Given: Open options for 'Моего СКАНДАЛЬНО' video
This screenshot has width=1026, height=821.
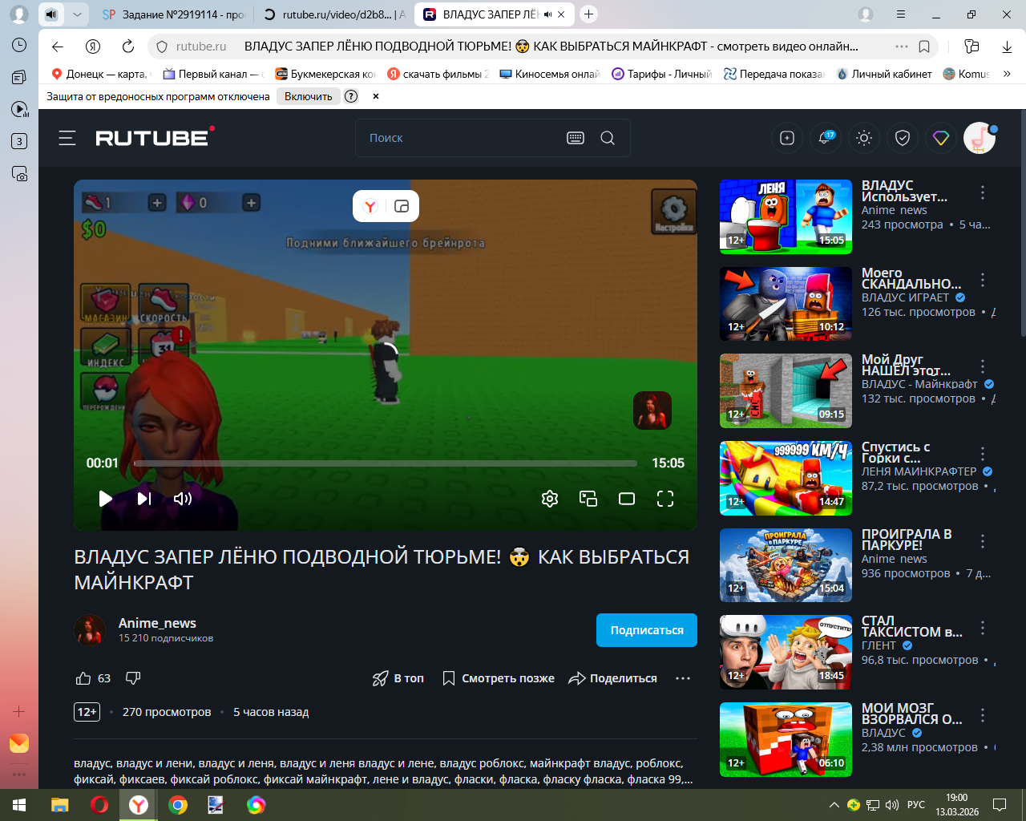Looking at the screenshot, I should pyautogui.click(x=983, y=280).
